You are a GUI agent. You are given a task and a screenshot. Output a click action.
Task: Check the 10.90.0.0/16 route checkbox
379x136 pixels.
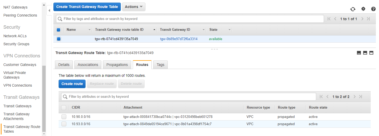(x=64, y=117)
